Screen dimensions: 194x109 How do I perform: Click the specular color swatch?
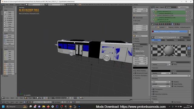pos(161,71)
